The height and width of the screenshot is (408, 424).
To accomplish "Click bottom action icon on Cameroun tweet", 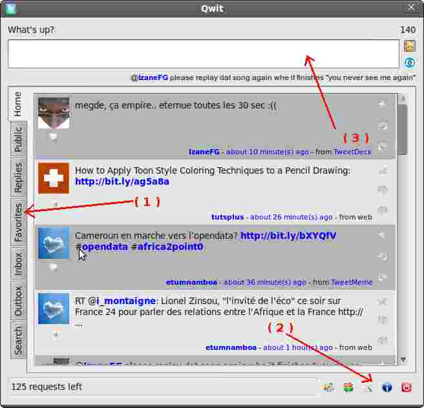I will point(383,276).
